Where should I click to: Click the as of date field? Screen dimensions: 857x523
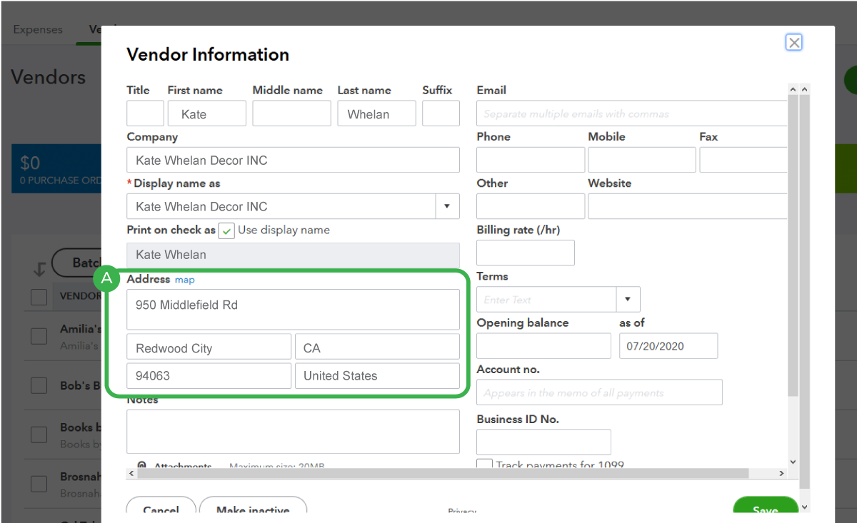[x=668, y=345]
